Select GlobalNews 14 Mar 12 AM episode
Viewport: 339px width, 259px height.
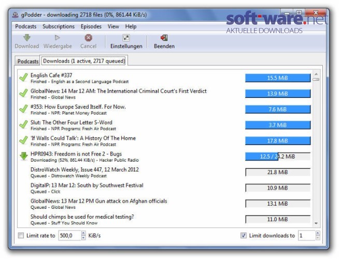pos(164,94)
